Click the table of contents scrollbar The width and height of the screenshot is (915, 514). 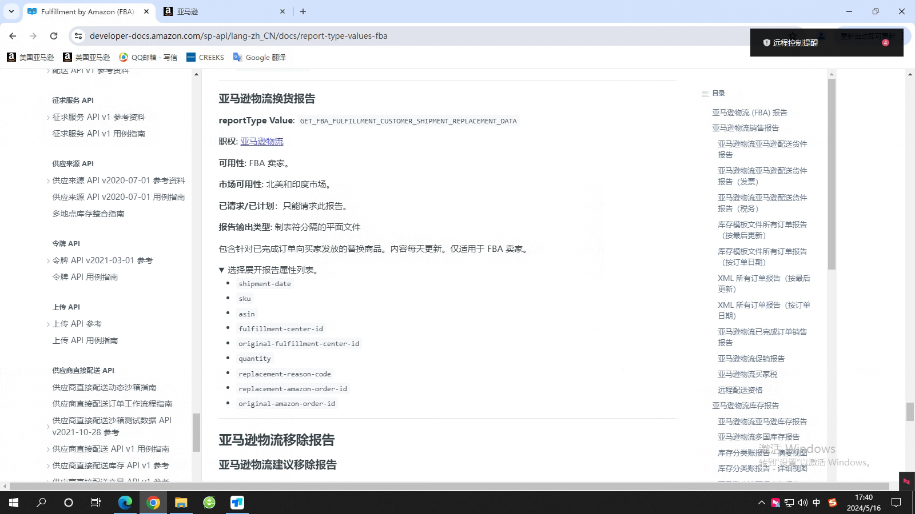pyautogui.click(x=832, y=174)
